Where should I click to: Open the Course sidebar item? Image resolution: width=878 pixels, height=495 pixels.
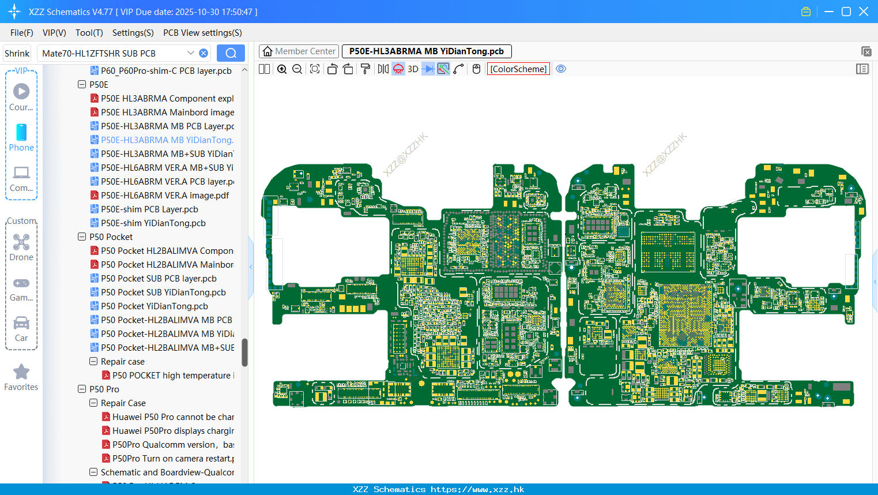21,97
